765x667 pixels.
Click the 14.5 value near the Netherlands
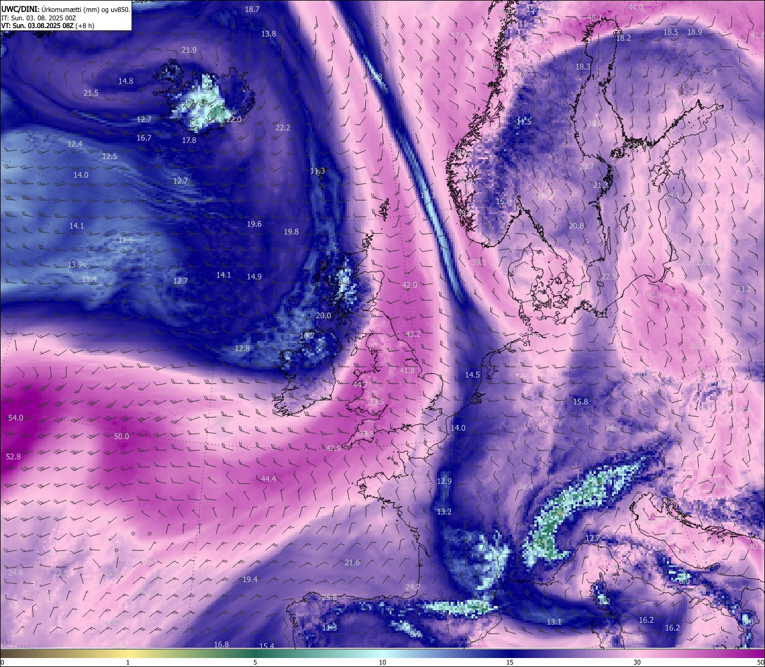coord(472,374)
